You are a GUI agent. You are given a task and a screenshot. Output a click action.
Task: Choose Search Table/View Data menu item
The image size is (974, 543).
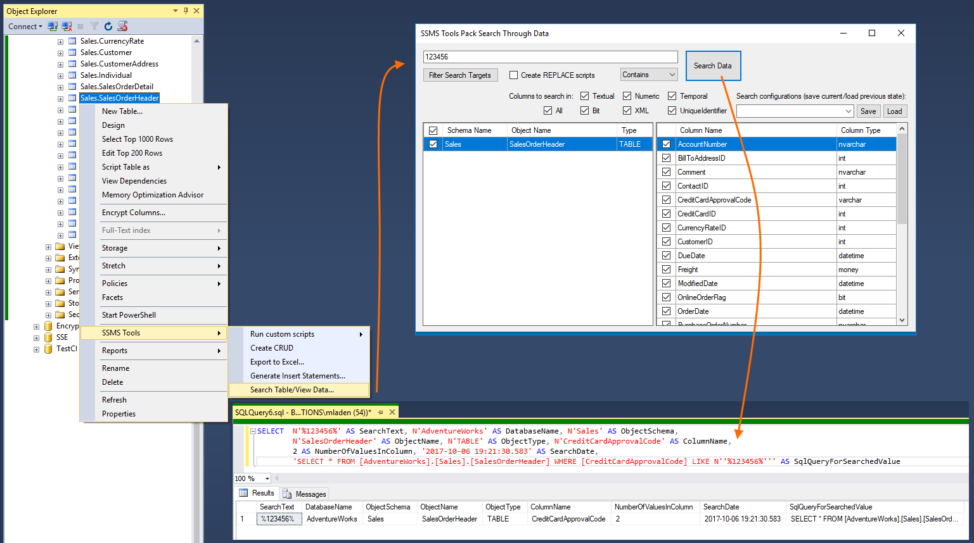click(x=298, y=390)
